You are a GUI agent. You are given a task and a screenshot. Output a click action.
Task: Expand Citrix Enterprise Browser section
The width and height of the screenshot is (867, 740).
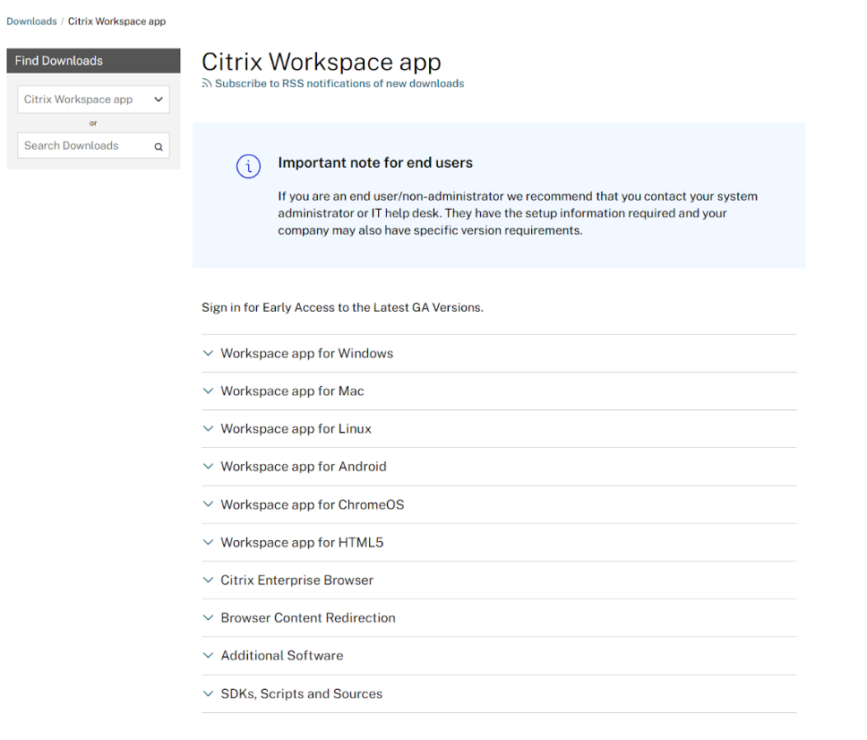coord(296,581)
